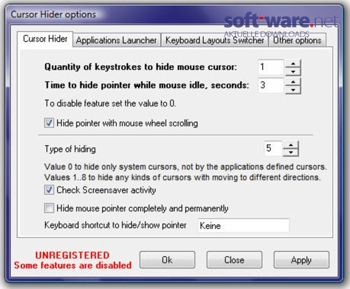Click the keyboard shortcut field showing Keine

[x=243, y=225]
